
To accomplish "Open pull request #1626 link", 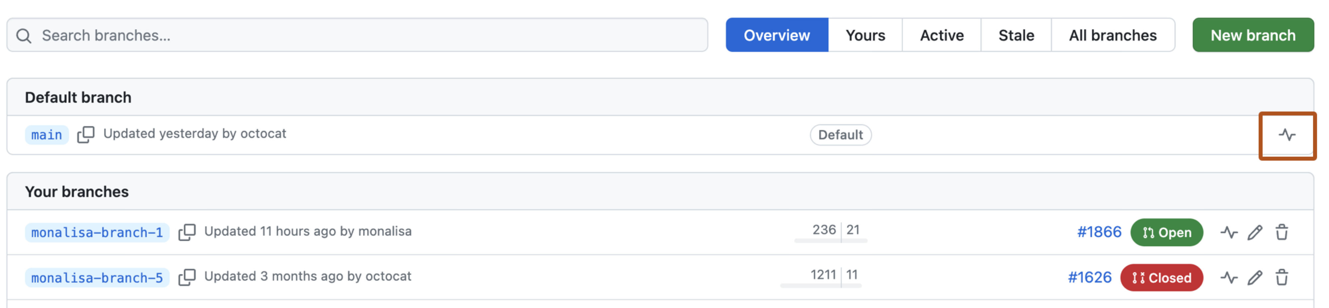I will click(1090, 277).
